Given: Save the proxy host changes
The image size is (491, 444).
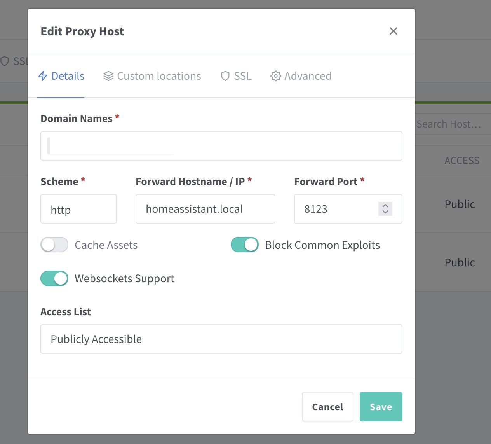Looking at the screenshot, I should (381, 407).
